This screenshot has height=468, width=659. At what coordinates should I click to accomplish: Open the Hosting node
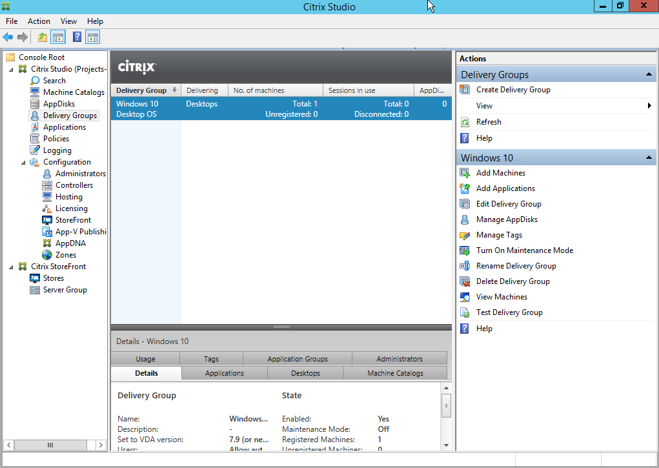click(x=68, y=196)
